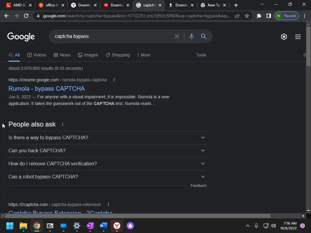
Task: Toggle Chrome side panel icon
Action: point(269,16)
